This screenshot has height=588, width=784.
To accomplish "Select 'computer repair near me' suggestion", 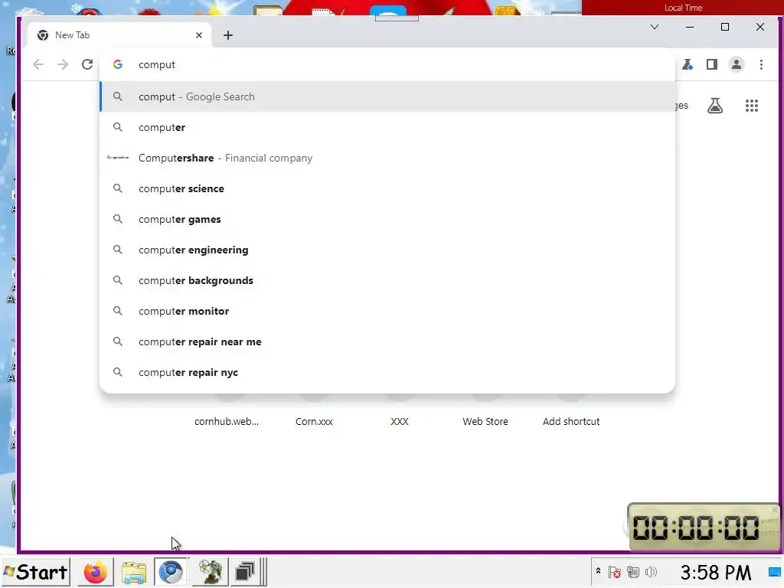I will [387, 342].
